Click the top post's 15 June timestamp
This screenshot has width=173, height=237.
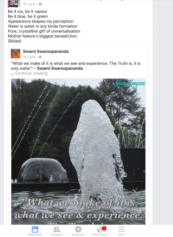(29, 4)
